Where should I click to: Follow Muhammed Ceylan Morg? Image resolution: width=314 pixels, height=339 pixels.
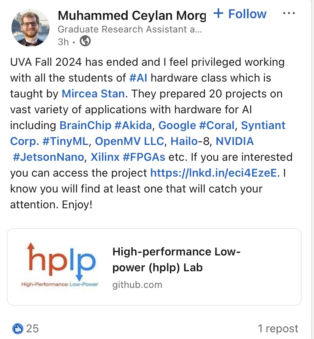[x=240, y=14]
